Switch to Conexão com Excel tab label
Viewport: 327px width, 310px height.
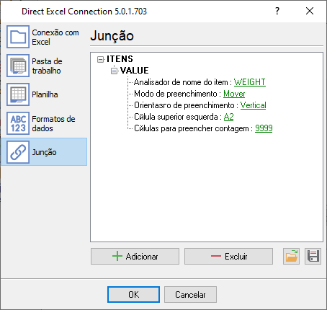(55, 37)
